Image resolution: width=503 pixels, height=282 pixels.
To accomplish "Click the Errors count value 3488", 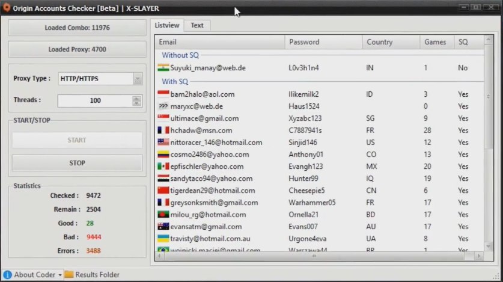I will click(x=93, y=251).
